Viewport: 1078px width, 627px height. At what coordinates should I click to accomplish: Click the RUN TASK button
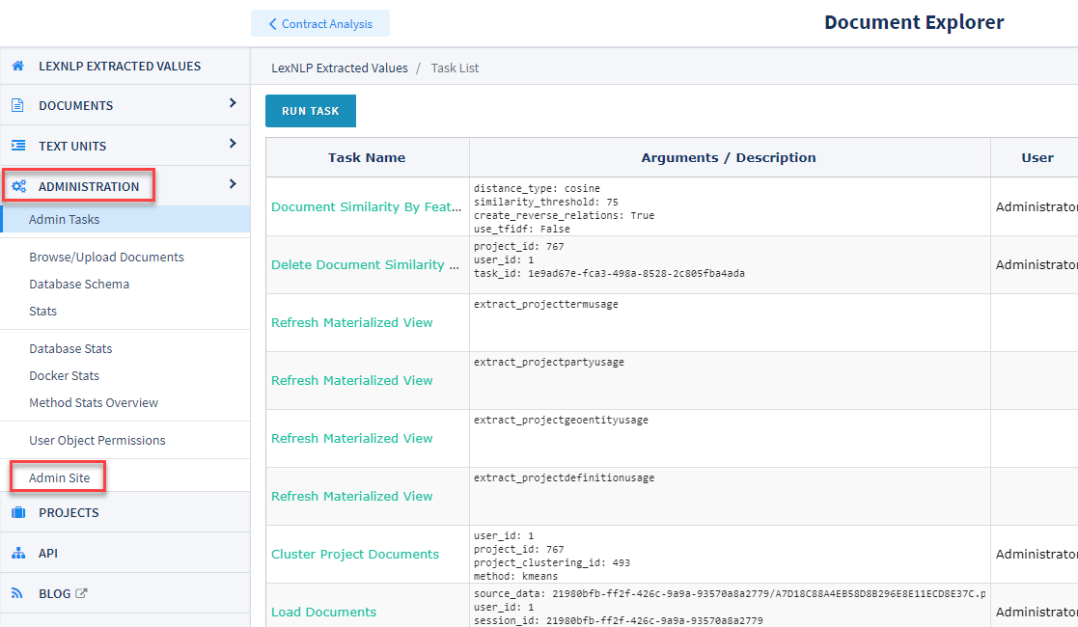pos(311,111)
